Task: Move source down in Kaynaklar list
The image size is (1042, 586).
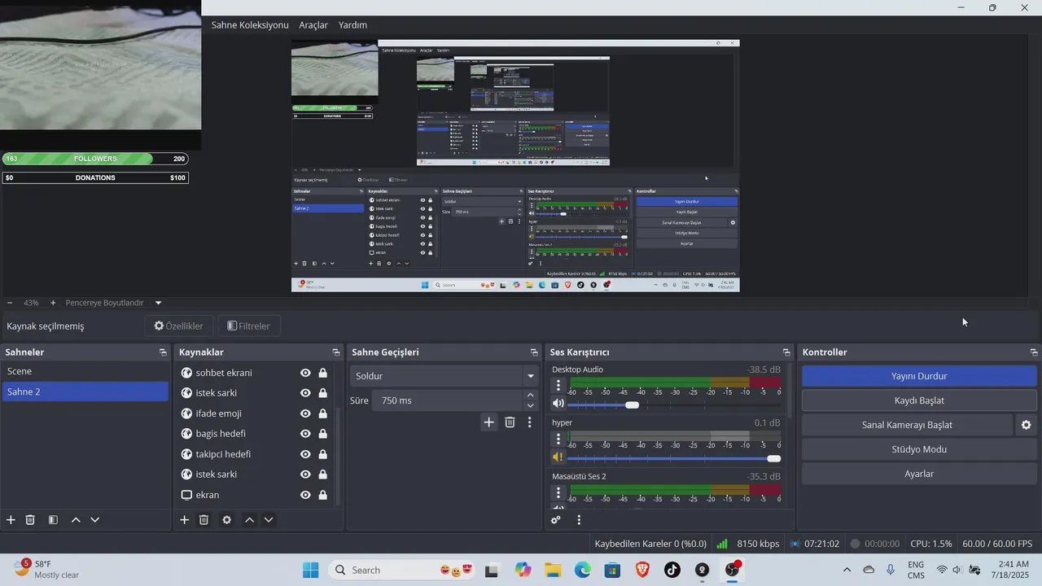Action: click(269, 519)
